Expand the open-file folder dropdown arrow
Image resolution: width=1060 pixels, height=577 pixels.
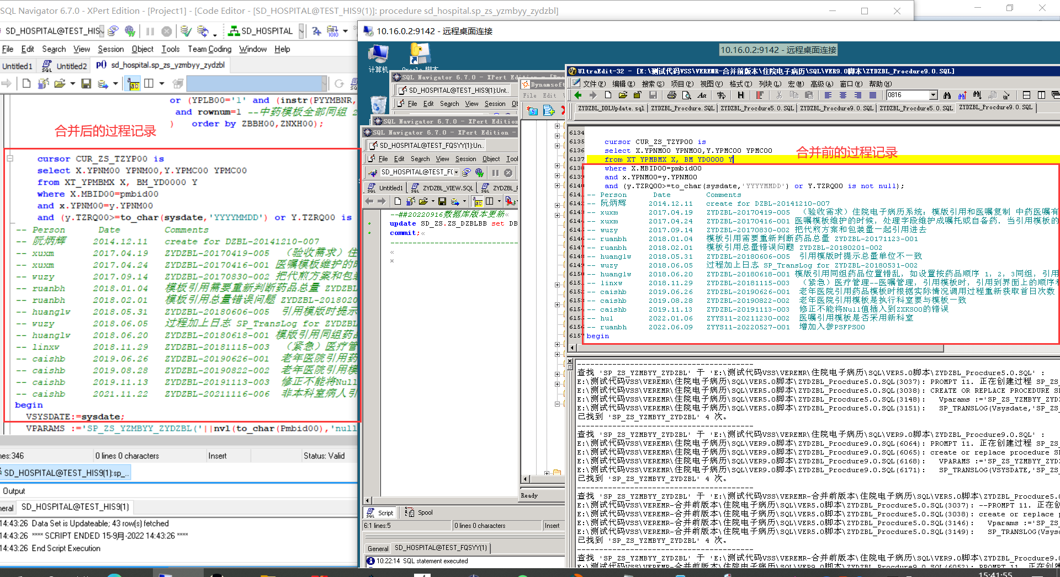(72, 84)
